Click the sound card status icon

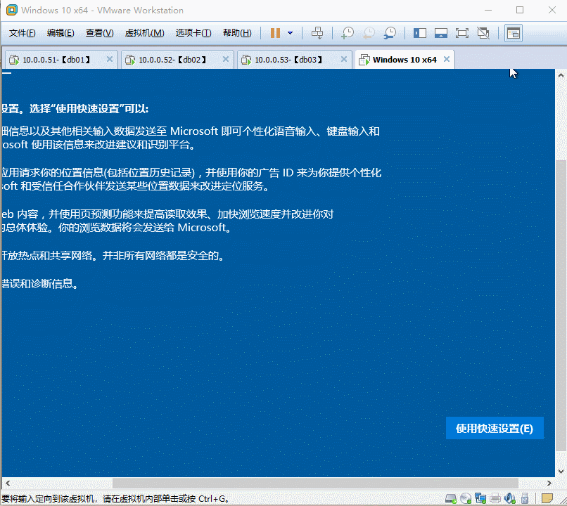point(510,498)
